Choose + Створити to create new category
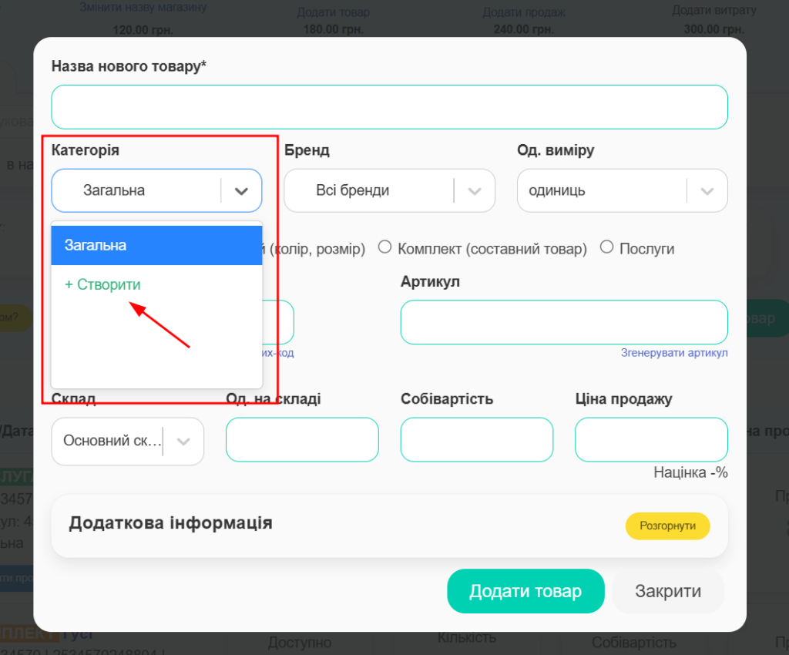Image resolution: width=789 pixels, height=655 pixels. pyautogui.click(x=103, y=284)
